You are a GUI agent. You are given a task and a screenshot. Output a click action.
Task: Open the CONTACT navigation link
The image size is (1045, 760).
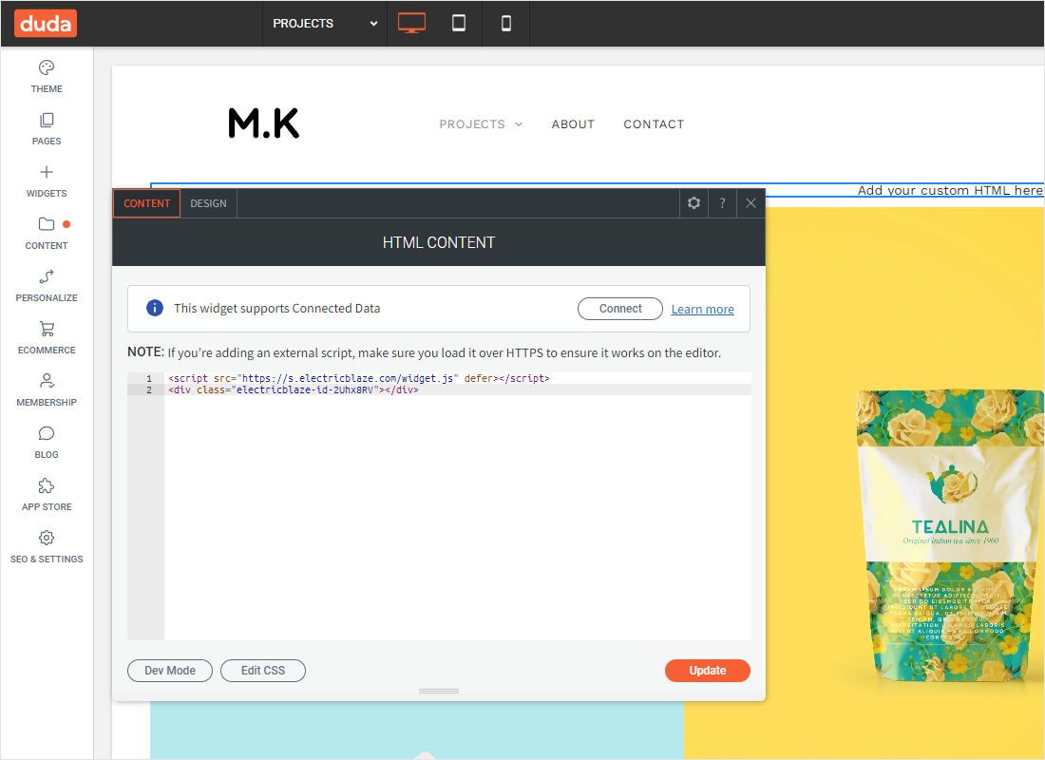(x=654, y=124)
